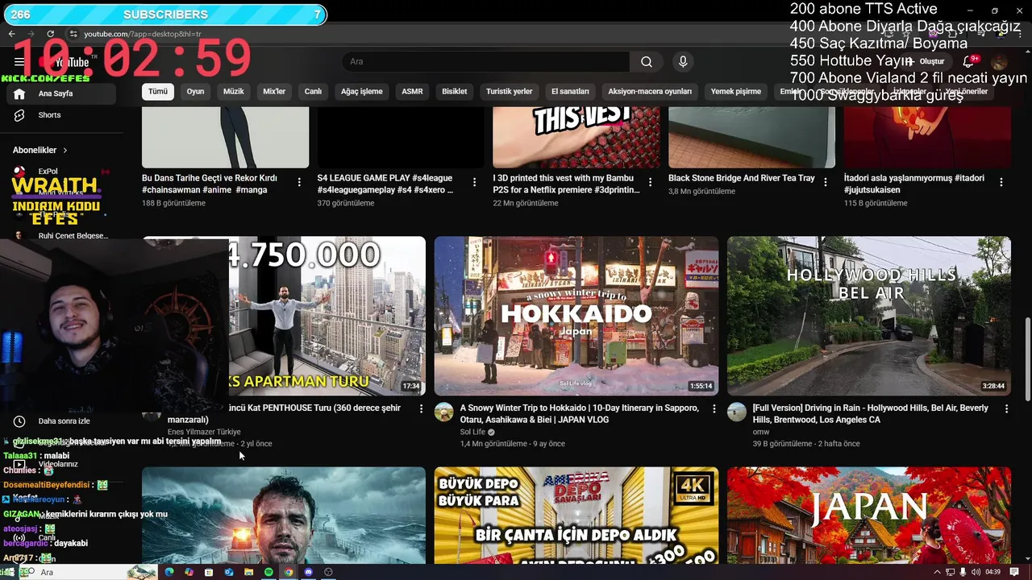Play the stormy sea ship thumbnail

[284, 516]
